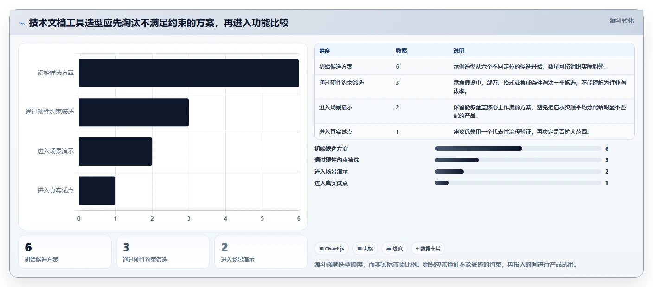Click the 初始候选方案 cell in the table
The height and width of the screenshot is (287, 653).
[336, 66]
